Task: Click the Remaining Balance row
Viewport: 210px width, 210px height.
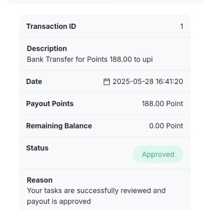Action: tap(105, 126)
